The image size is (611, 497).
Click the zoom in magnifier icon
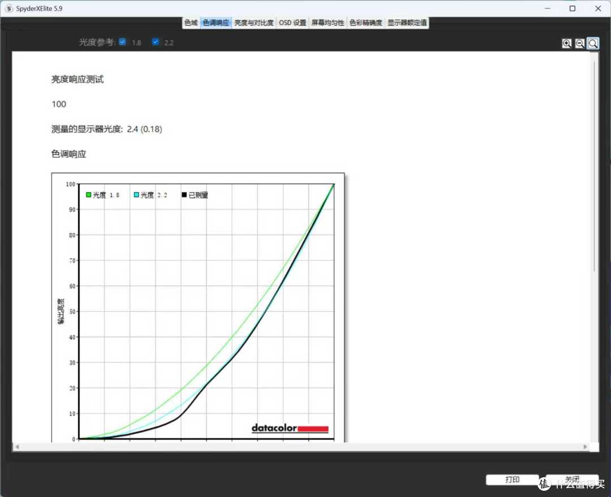(x=566, y=43)
